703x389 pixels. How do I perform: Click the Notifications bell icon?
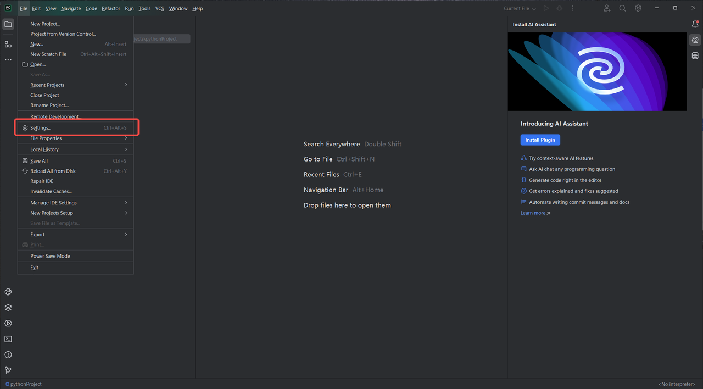coord(695,24)
